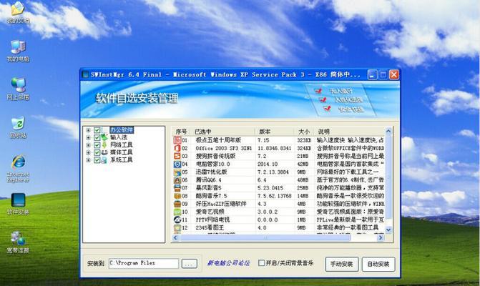Screen dimensions: 480x286
Task: Click version text 7.2.13.3884
Action: (x=273, y=172)
